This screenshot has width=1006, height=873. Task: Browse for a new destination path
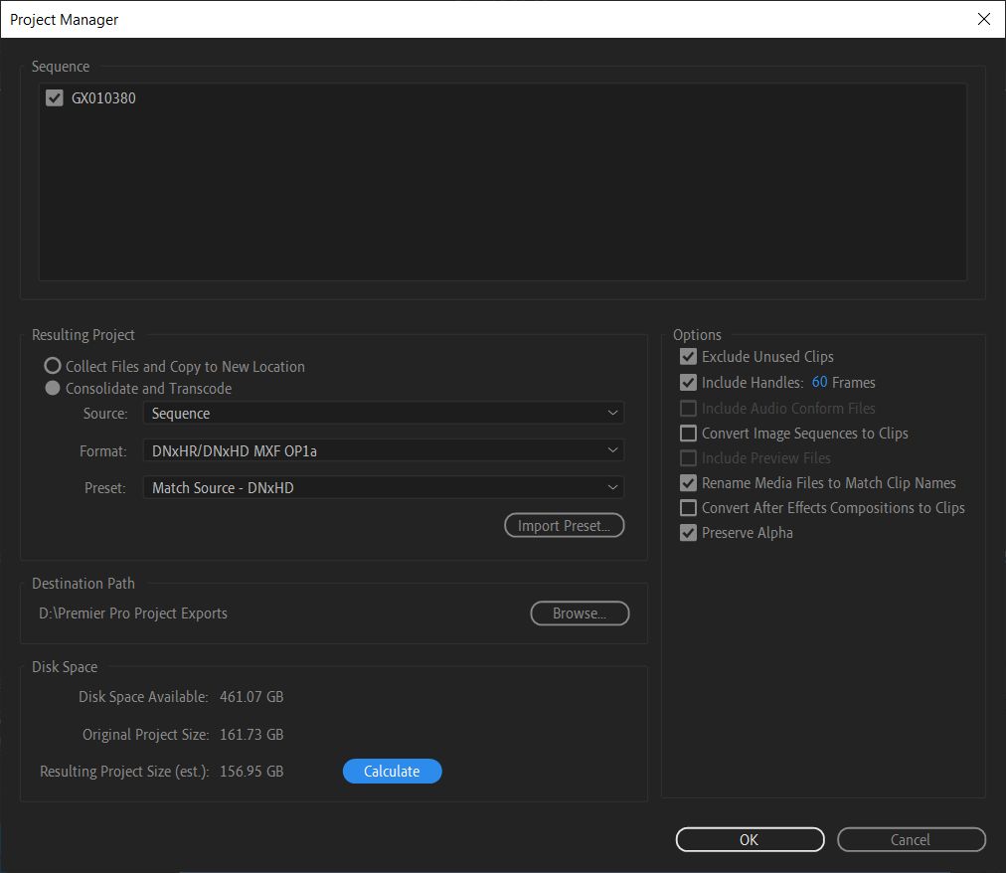(580, 612)
